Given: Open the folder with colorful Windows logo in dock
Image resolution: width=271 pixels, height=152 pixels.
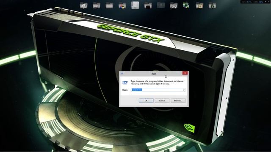Looking at the screenshot, I should coord(122,5).
